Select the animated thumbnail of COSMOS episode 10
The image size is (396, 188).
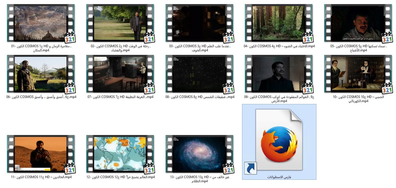tap(358, 74)
